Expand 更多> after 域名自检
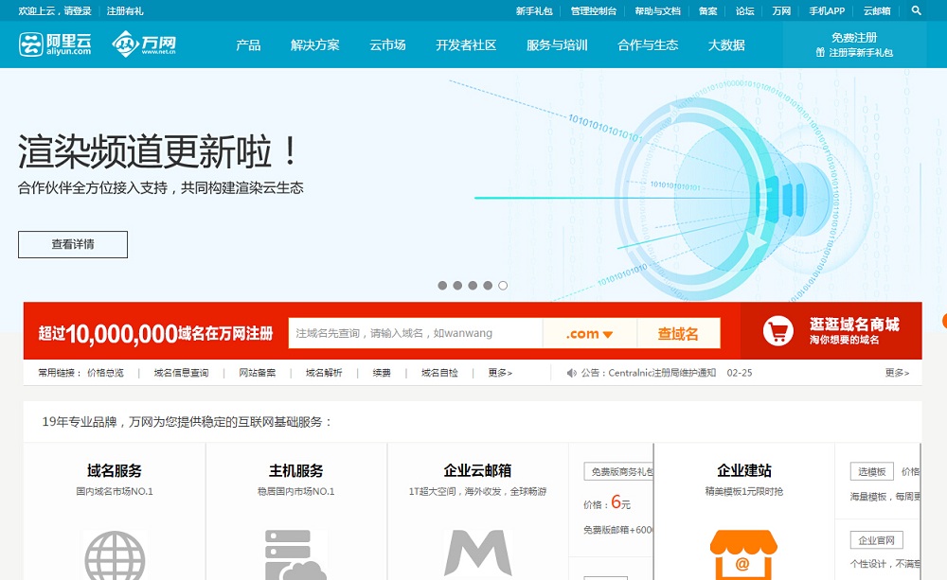947x580 pixels. point(500,373)
